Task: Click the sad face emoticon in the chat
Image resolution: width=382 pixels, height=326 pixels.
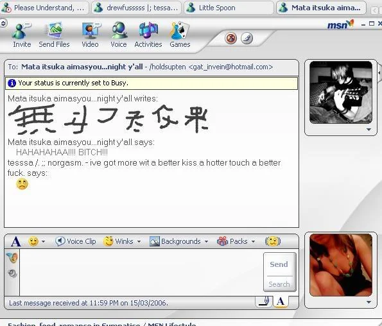Action: click(x=22, y=184)
